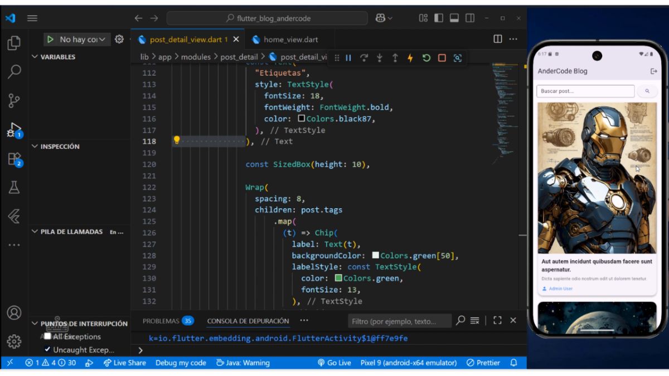Open the Extensions view icon
Viewport: 669px width, 376px height.
14,159
